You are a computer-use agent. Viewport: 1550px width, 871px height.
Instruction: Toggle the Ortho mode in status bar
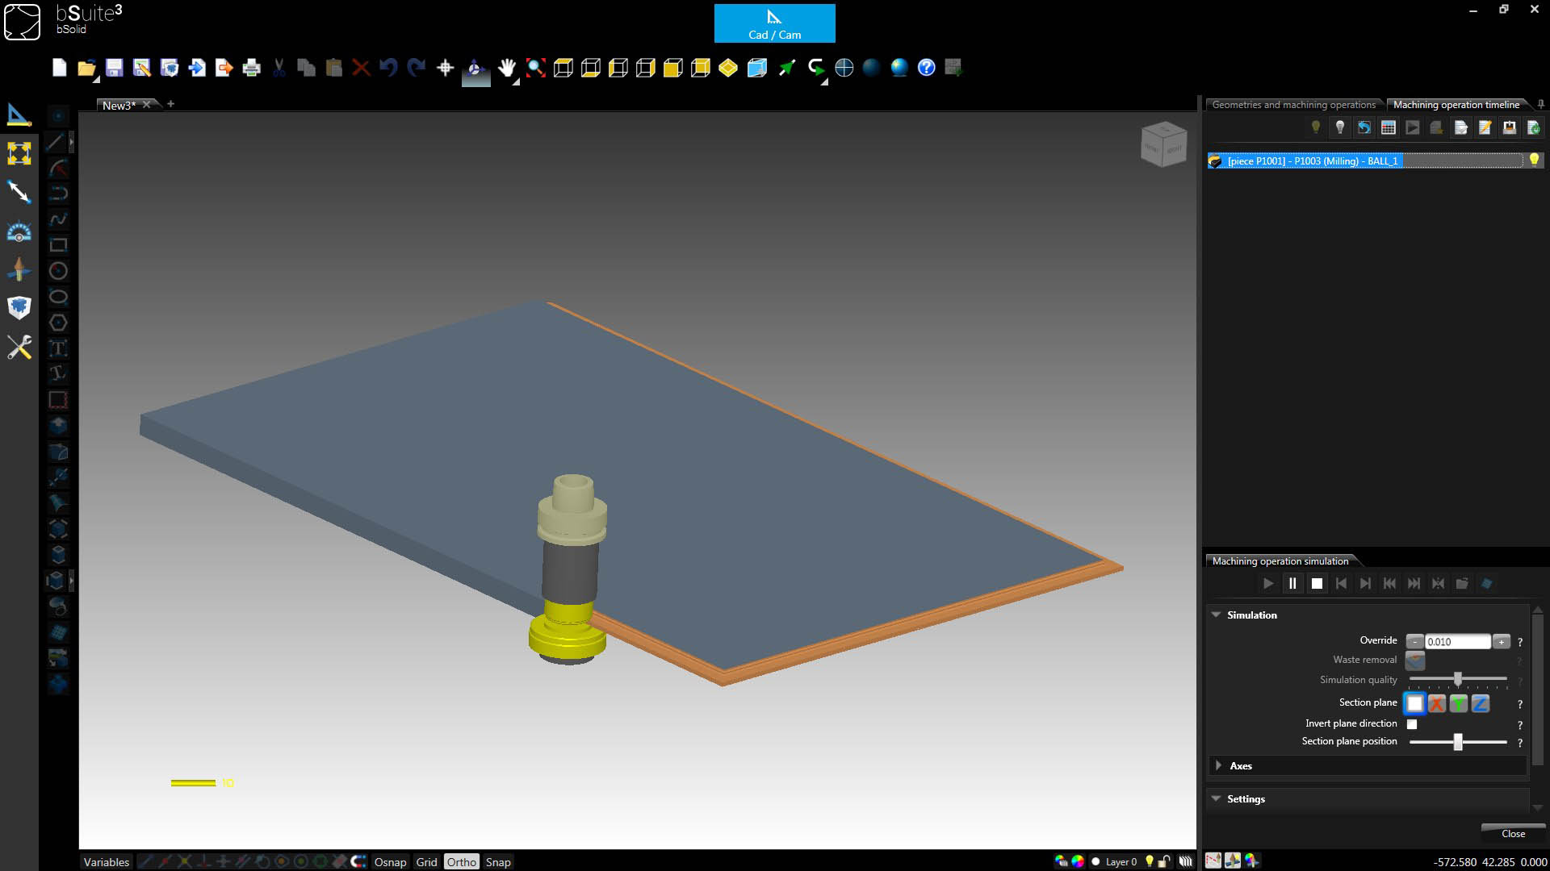[x=461, y=862]
